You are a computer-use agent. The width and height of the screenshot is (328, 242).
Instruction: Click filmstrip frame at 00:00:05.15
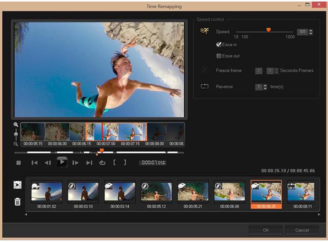[33, 132]
